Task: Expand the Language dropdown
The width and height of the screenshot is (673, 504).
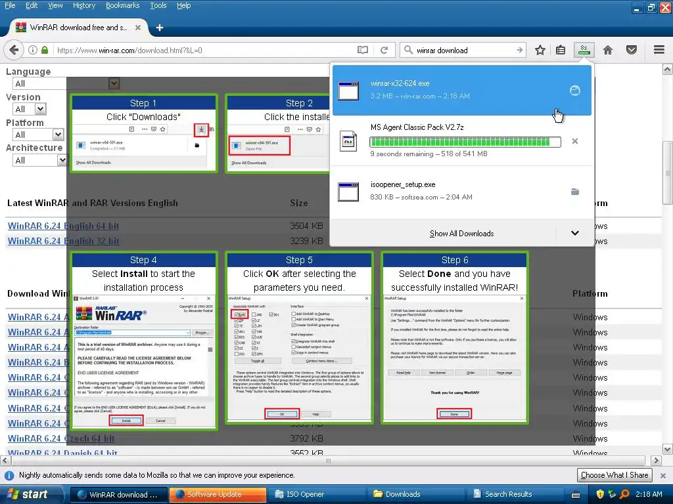Action: click(114, 83)
